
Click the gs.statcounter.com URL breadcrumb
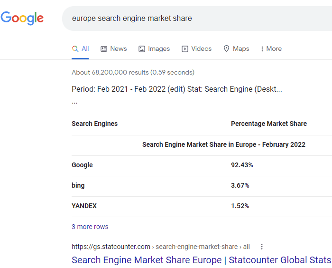[111, 247]
